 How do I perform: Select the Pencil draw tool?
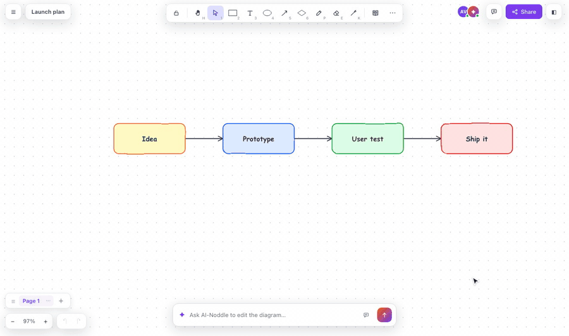click(319, 13)
